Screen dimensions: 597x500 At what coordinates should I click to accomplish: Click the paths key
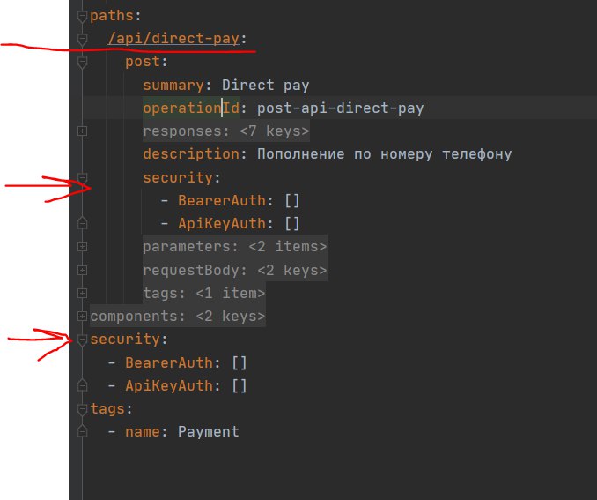tap(112, 16)
